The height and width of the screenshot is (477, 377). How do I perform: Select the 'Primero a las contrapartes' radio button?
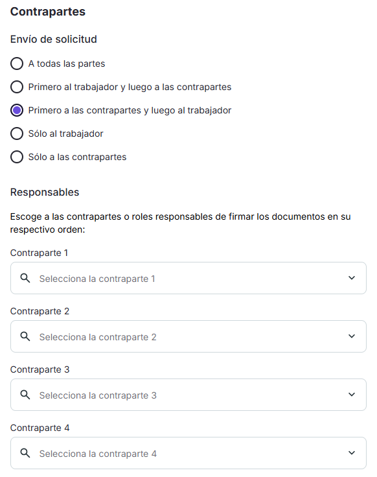click(x=17, y=110)
